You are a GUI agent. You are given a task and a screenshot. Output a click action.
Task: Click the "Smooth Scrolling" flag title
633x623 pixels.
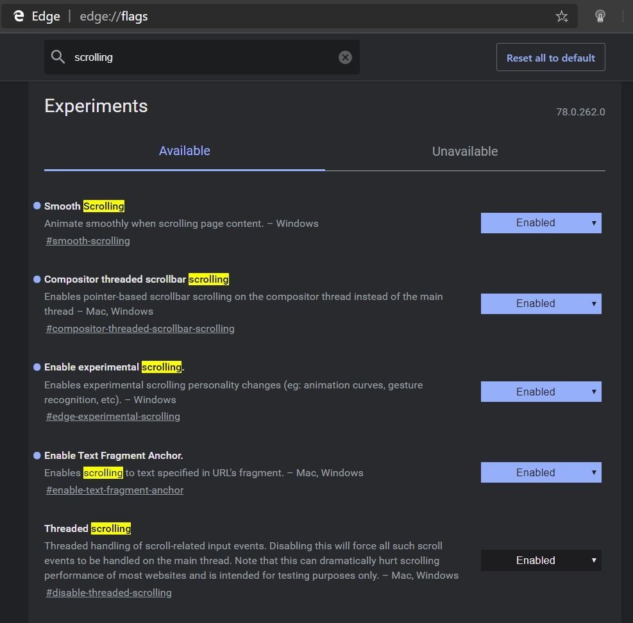[85, 206]
